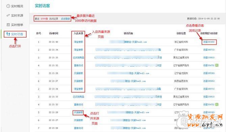Viewport: 226px width, 132px height.
Task: Click the table icon beside 实时榜单
Action: coord(8,25)
